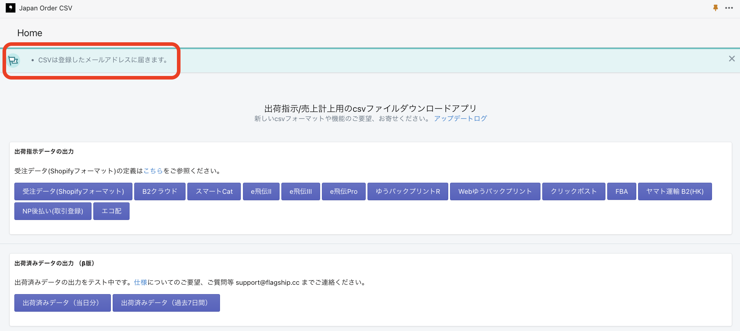The width and height of the screenshot is (740, 331).
Task: Click the 出荷済みデータの出力 (β版) heading
Action: pos(54,263)
